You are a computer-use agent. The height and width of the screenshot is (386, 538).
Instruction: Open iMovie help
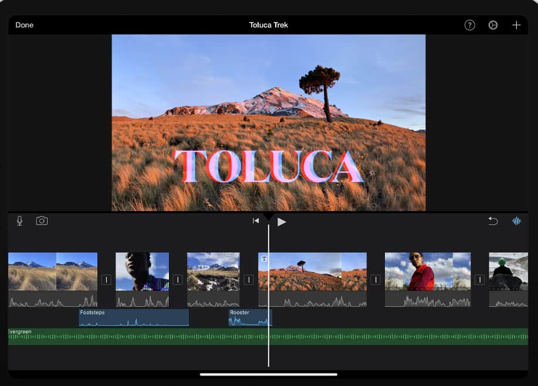coord(469,25)
